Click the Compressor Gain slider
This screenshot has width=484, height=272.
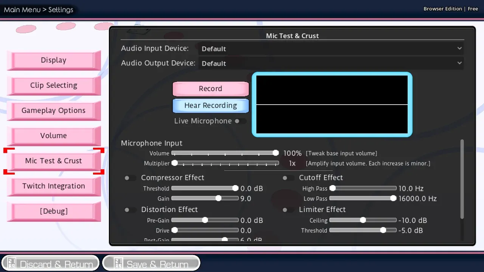[x=205, y=198]
